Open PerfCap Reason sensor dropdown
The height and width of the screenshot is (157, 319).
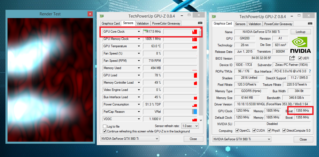coord(139,112)
